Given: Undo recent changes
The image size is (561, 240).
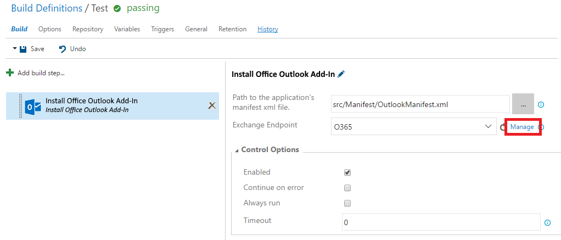Looking at the screenshot, I should tap(72, 49).
